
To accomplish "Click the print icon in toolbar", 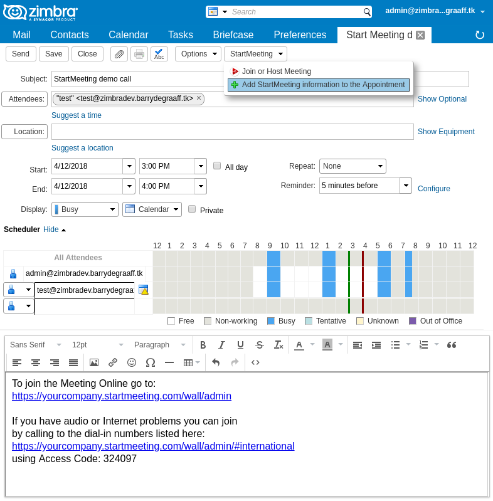I will (139, 54).
